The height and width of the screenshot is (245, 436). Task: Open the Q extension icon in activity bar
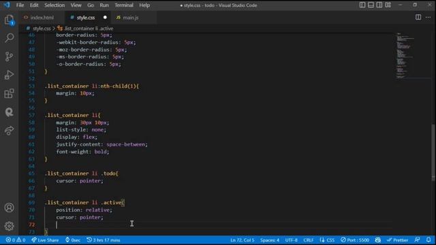click(9, 112)
